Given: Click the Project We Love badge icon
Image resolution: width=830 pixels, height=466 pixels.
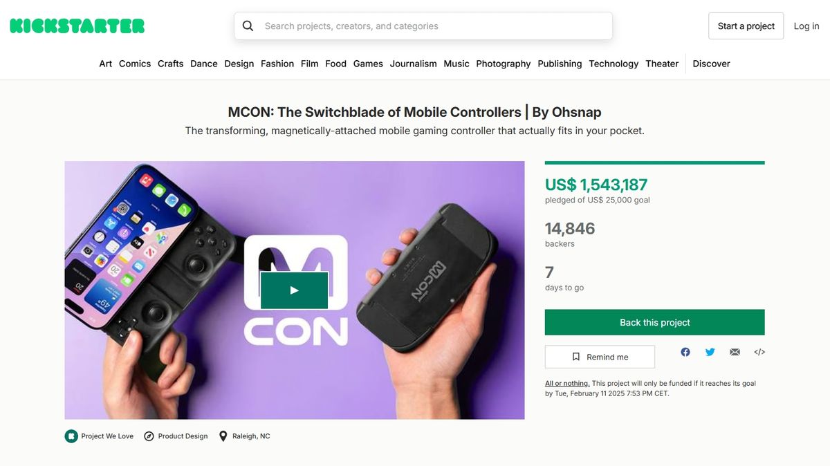Looking at the screenshot, I should point(71,436).
